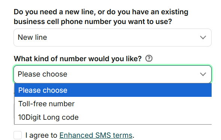Screen dimensions: 221x140
Task: Click the blue highlighted row in dropdown list
Action: [x=113, y=90]
